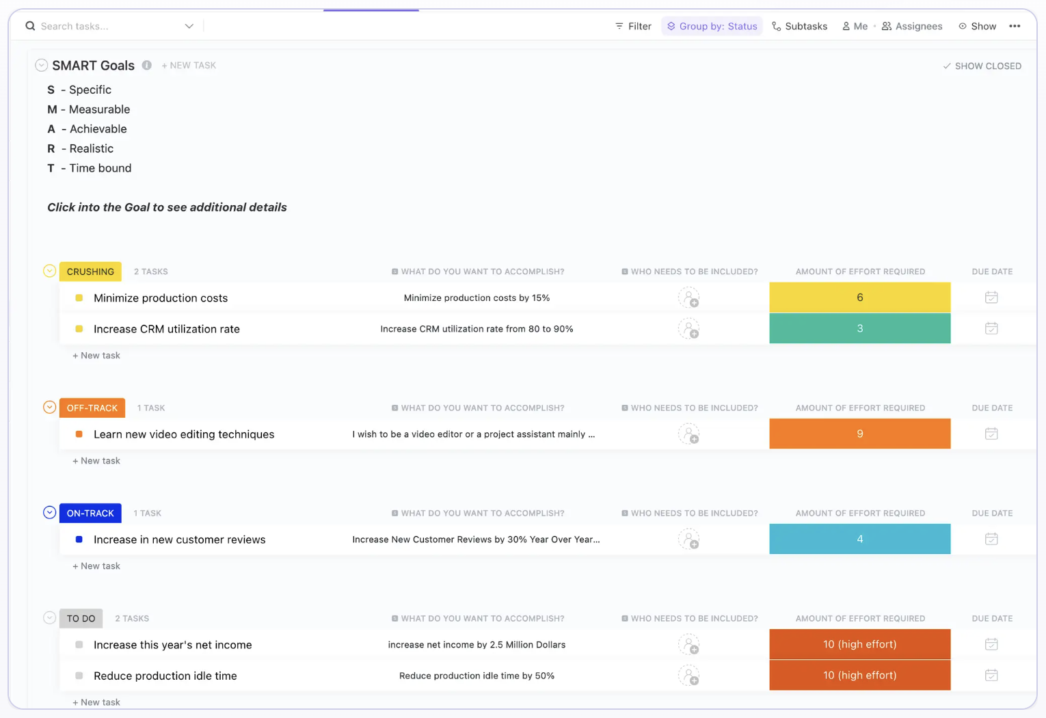Open the Group by: Status option
The height and width of the screenshot is (718, 1046).
(712, 26)
